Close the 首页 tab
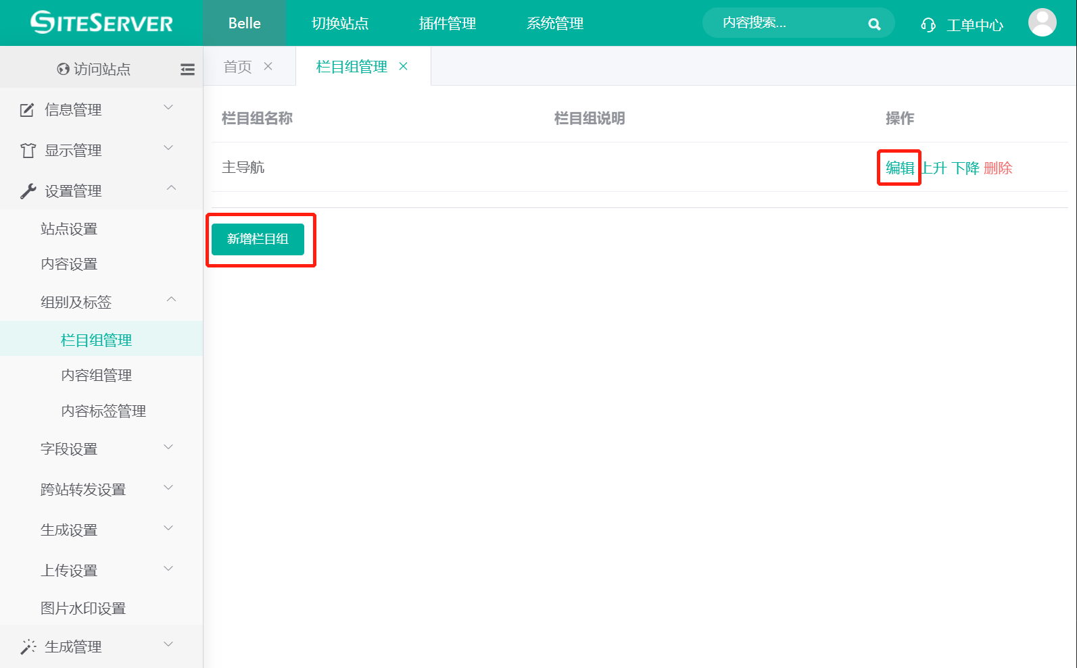The height and width of the screenshot is (668, 1077). [x=268, y=66]
